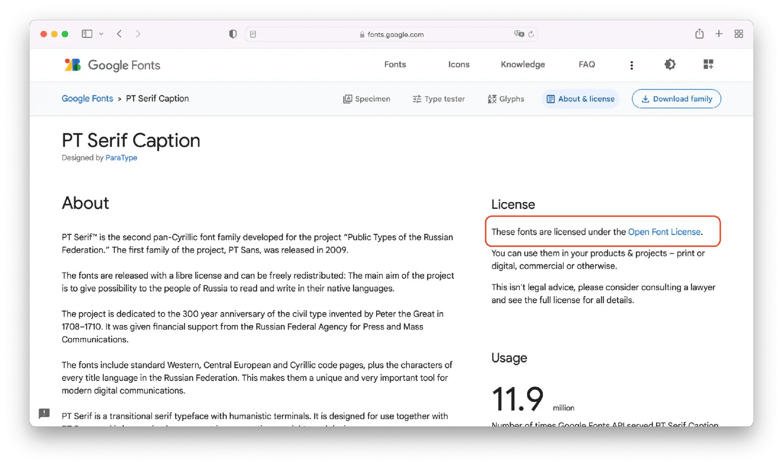
Task: Open the selection bag grid icon
Action: (708, 64)
